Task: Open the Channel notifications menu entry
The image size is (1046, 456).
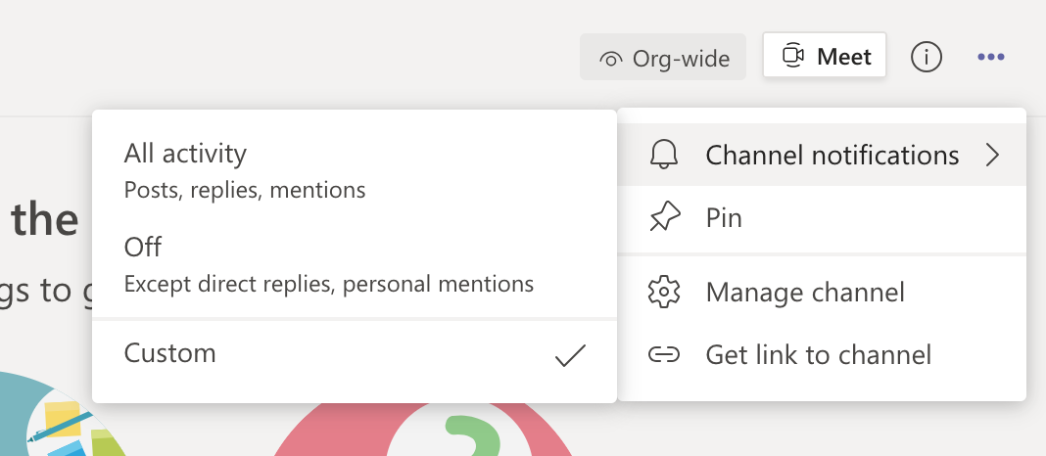Action: [x=832, y=156]
